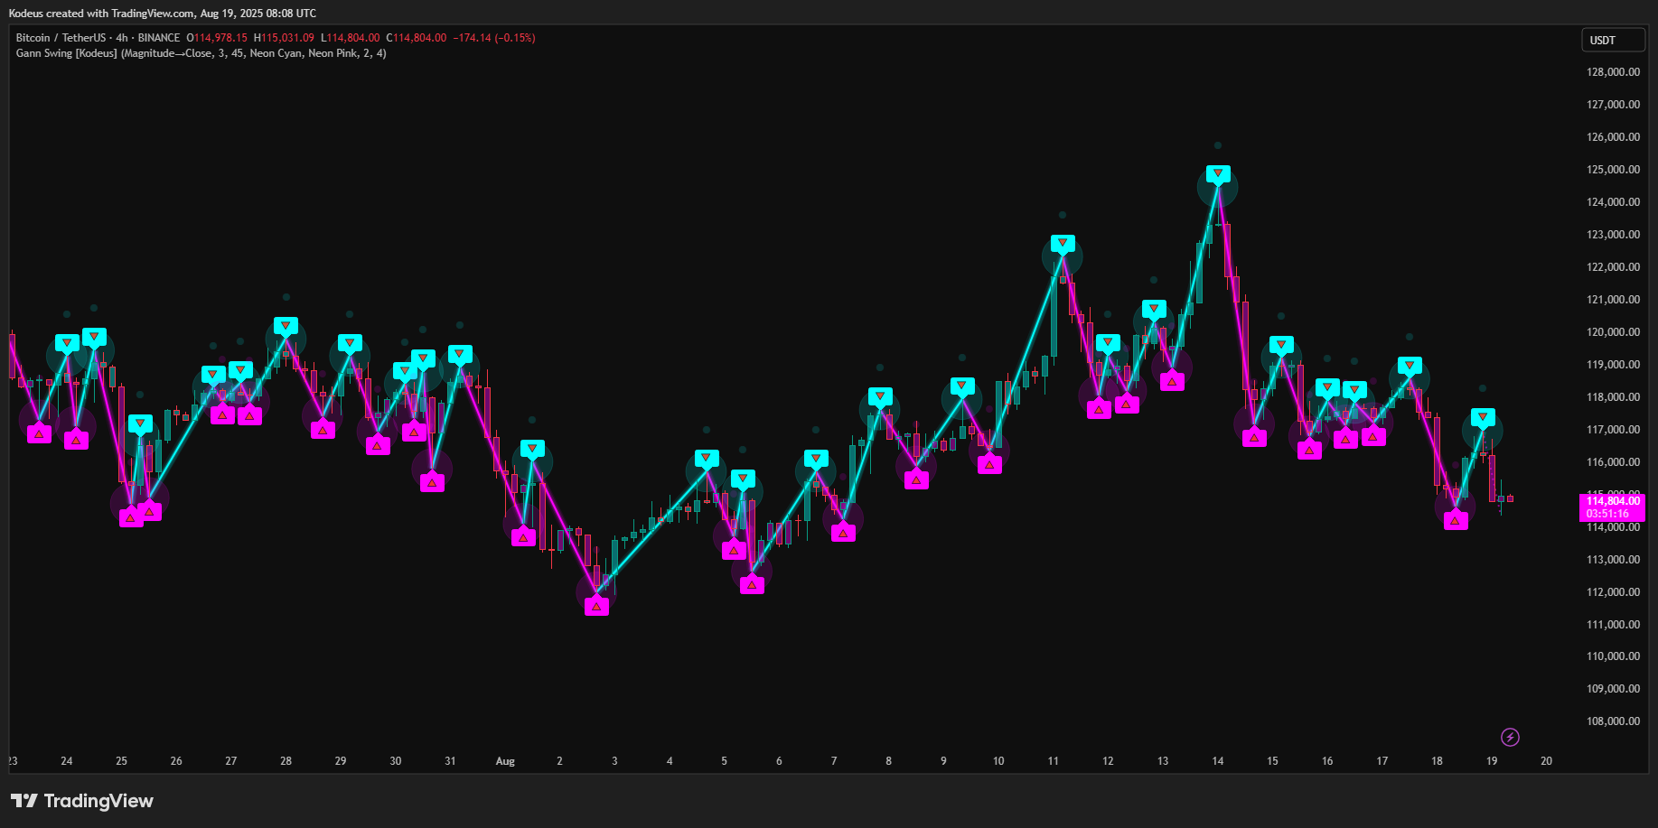Click the 'Aug' label on the time axis
This screenshot has height=828, width=1658.
tap(505, 761)
